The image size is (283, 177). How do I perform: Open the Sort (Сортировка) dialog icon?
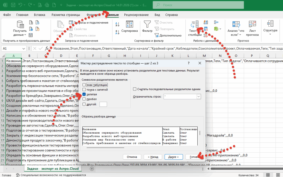pos(130,24)
